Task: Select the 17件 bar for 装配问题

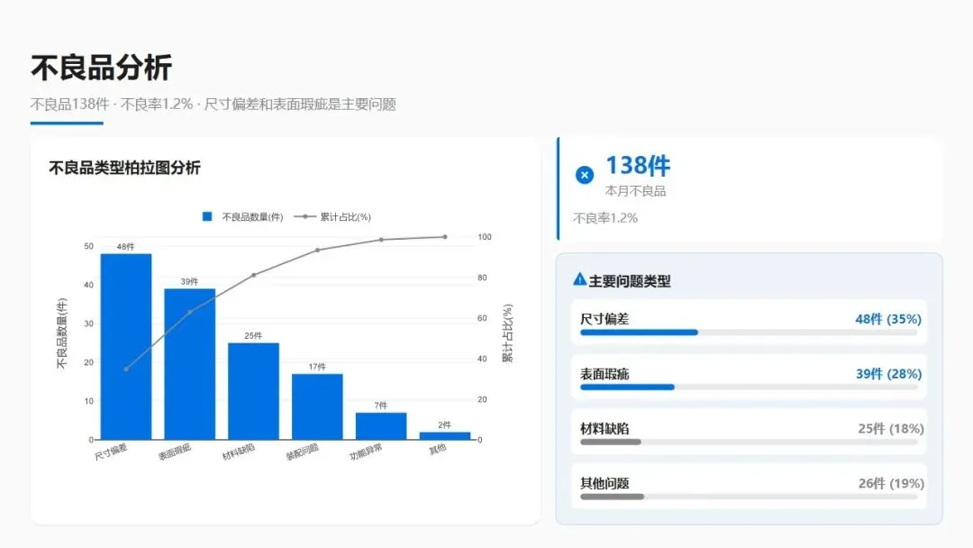Action: (317, 406)
